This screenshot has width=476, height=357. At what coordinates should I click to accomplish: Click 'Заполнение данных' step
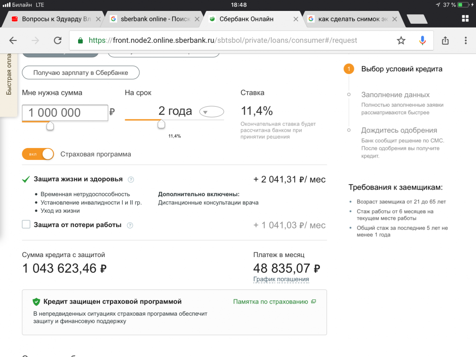tap(395, 95)
